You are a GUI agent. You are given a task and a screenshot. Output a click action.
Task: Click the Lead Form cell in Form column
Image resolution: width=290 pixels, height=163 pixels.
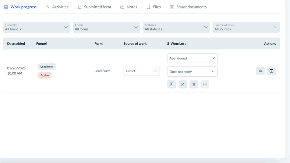coord(102,71)
